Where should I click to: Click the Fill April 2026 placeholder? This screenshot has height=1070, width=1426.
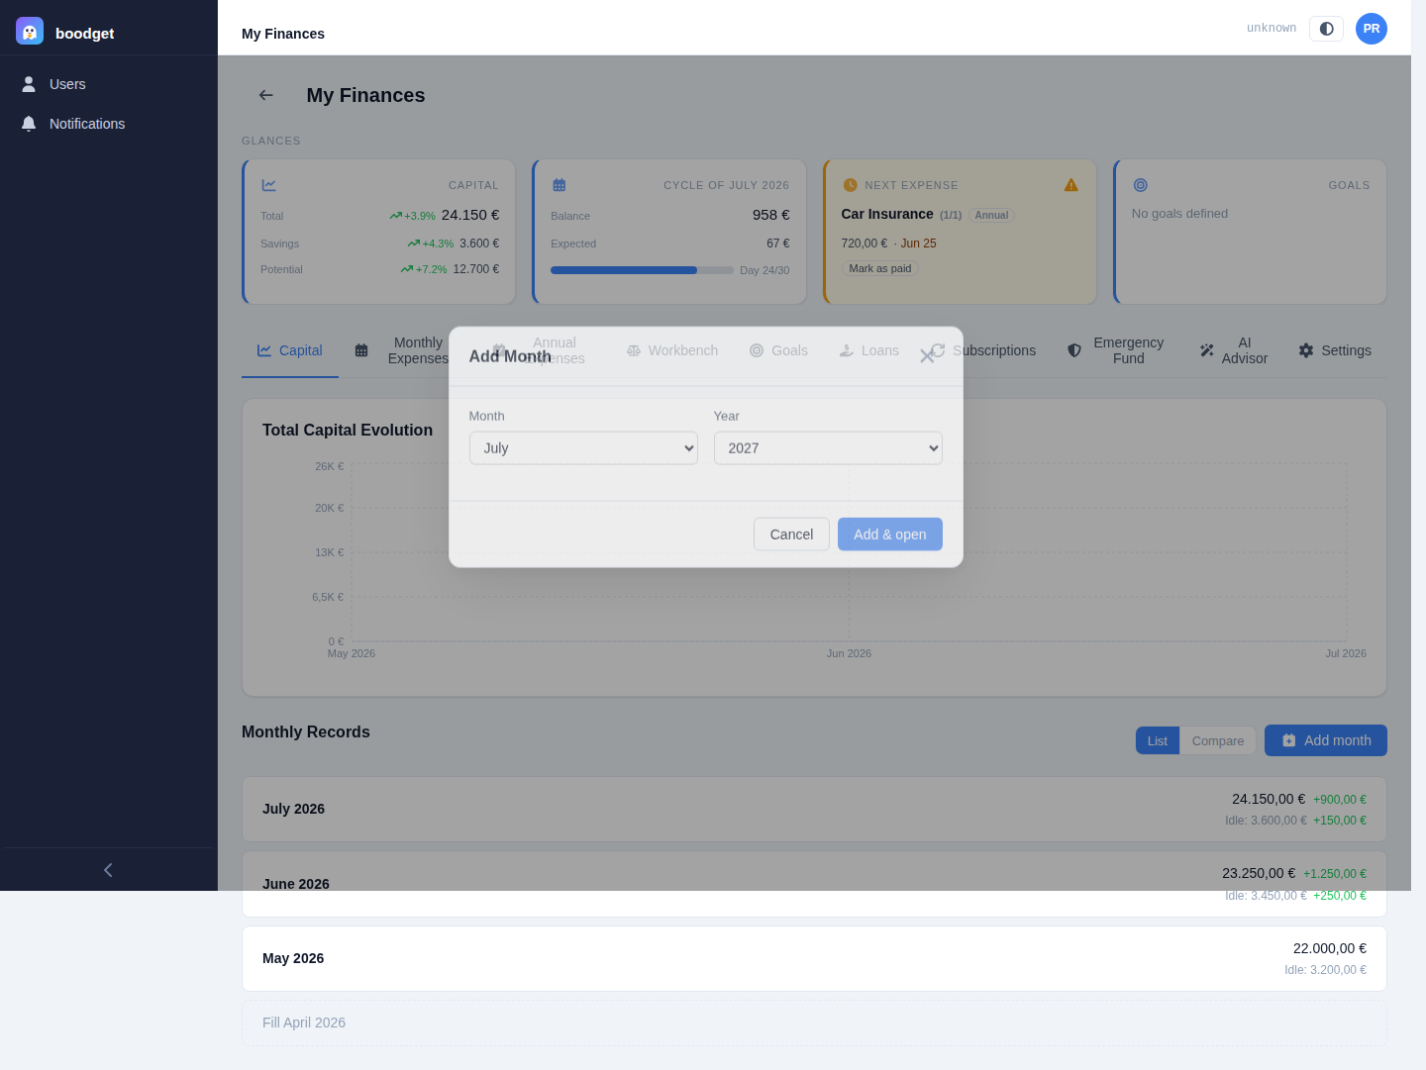point(814,1022)
